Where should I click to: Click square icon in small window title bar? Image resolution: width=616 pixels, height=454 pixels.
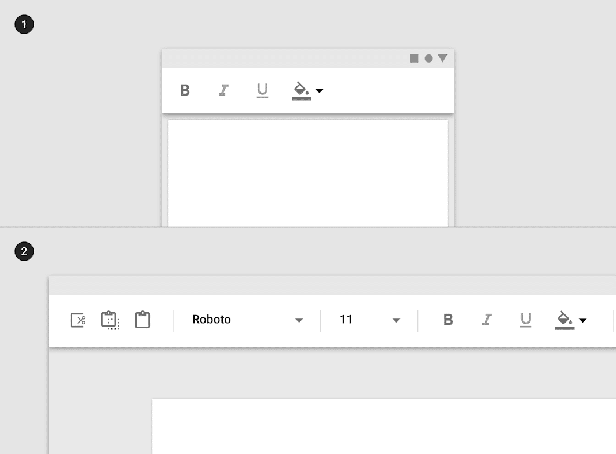(x=414, y=58)
